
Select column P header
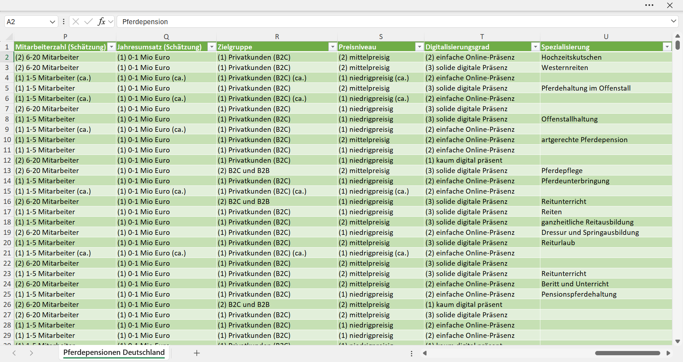click(65, 37)
